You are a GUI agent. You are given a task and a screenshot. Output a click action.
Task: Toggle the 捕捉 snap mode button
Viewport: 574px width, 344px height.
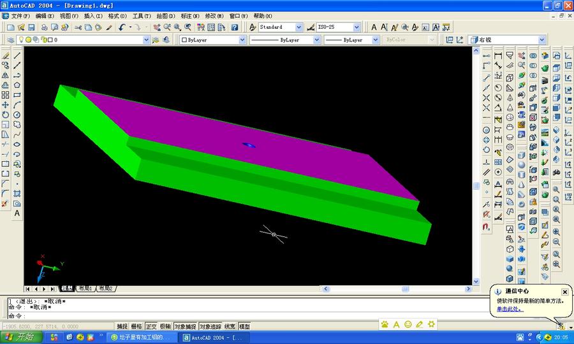(122, 326)
